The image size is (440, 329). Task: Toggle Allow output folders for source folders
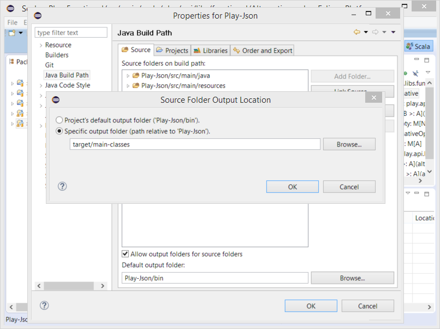point(125,254)
